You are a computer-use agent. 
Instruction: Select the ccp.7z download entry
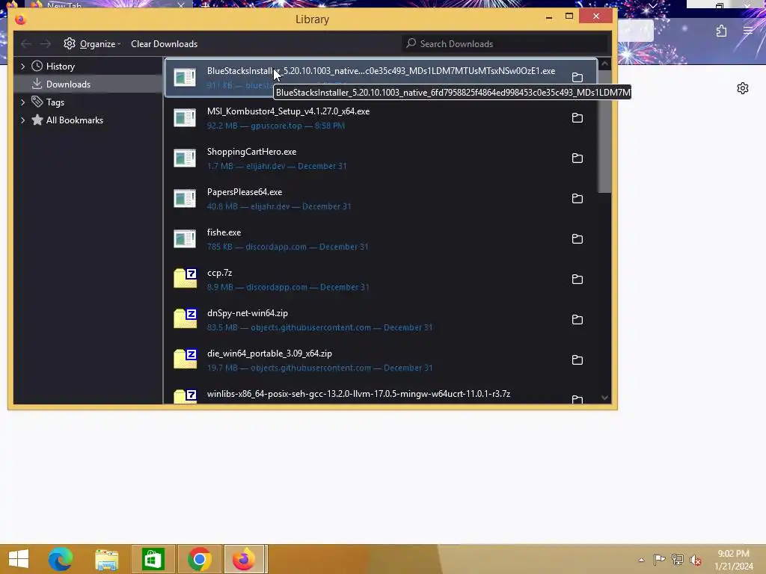click(381, 280)
